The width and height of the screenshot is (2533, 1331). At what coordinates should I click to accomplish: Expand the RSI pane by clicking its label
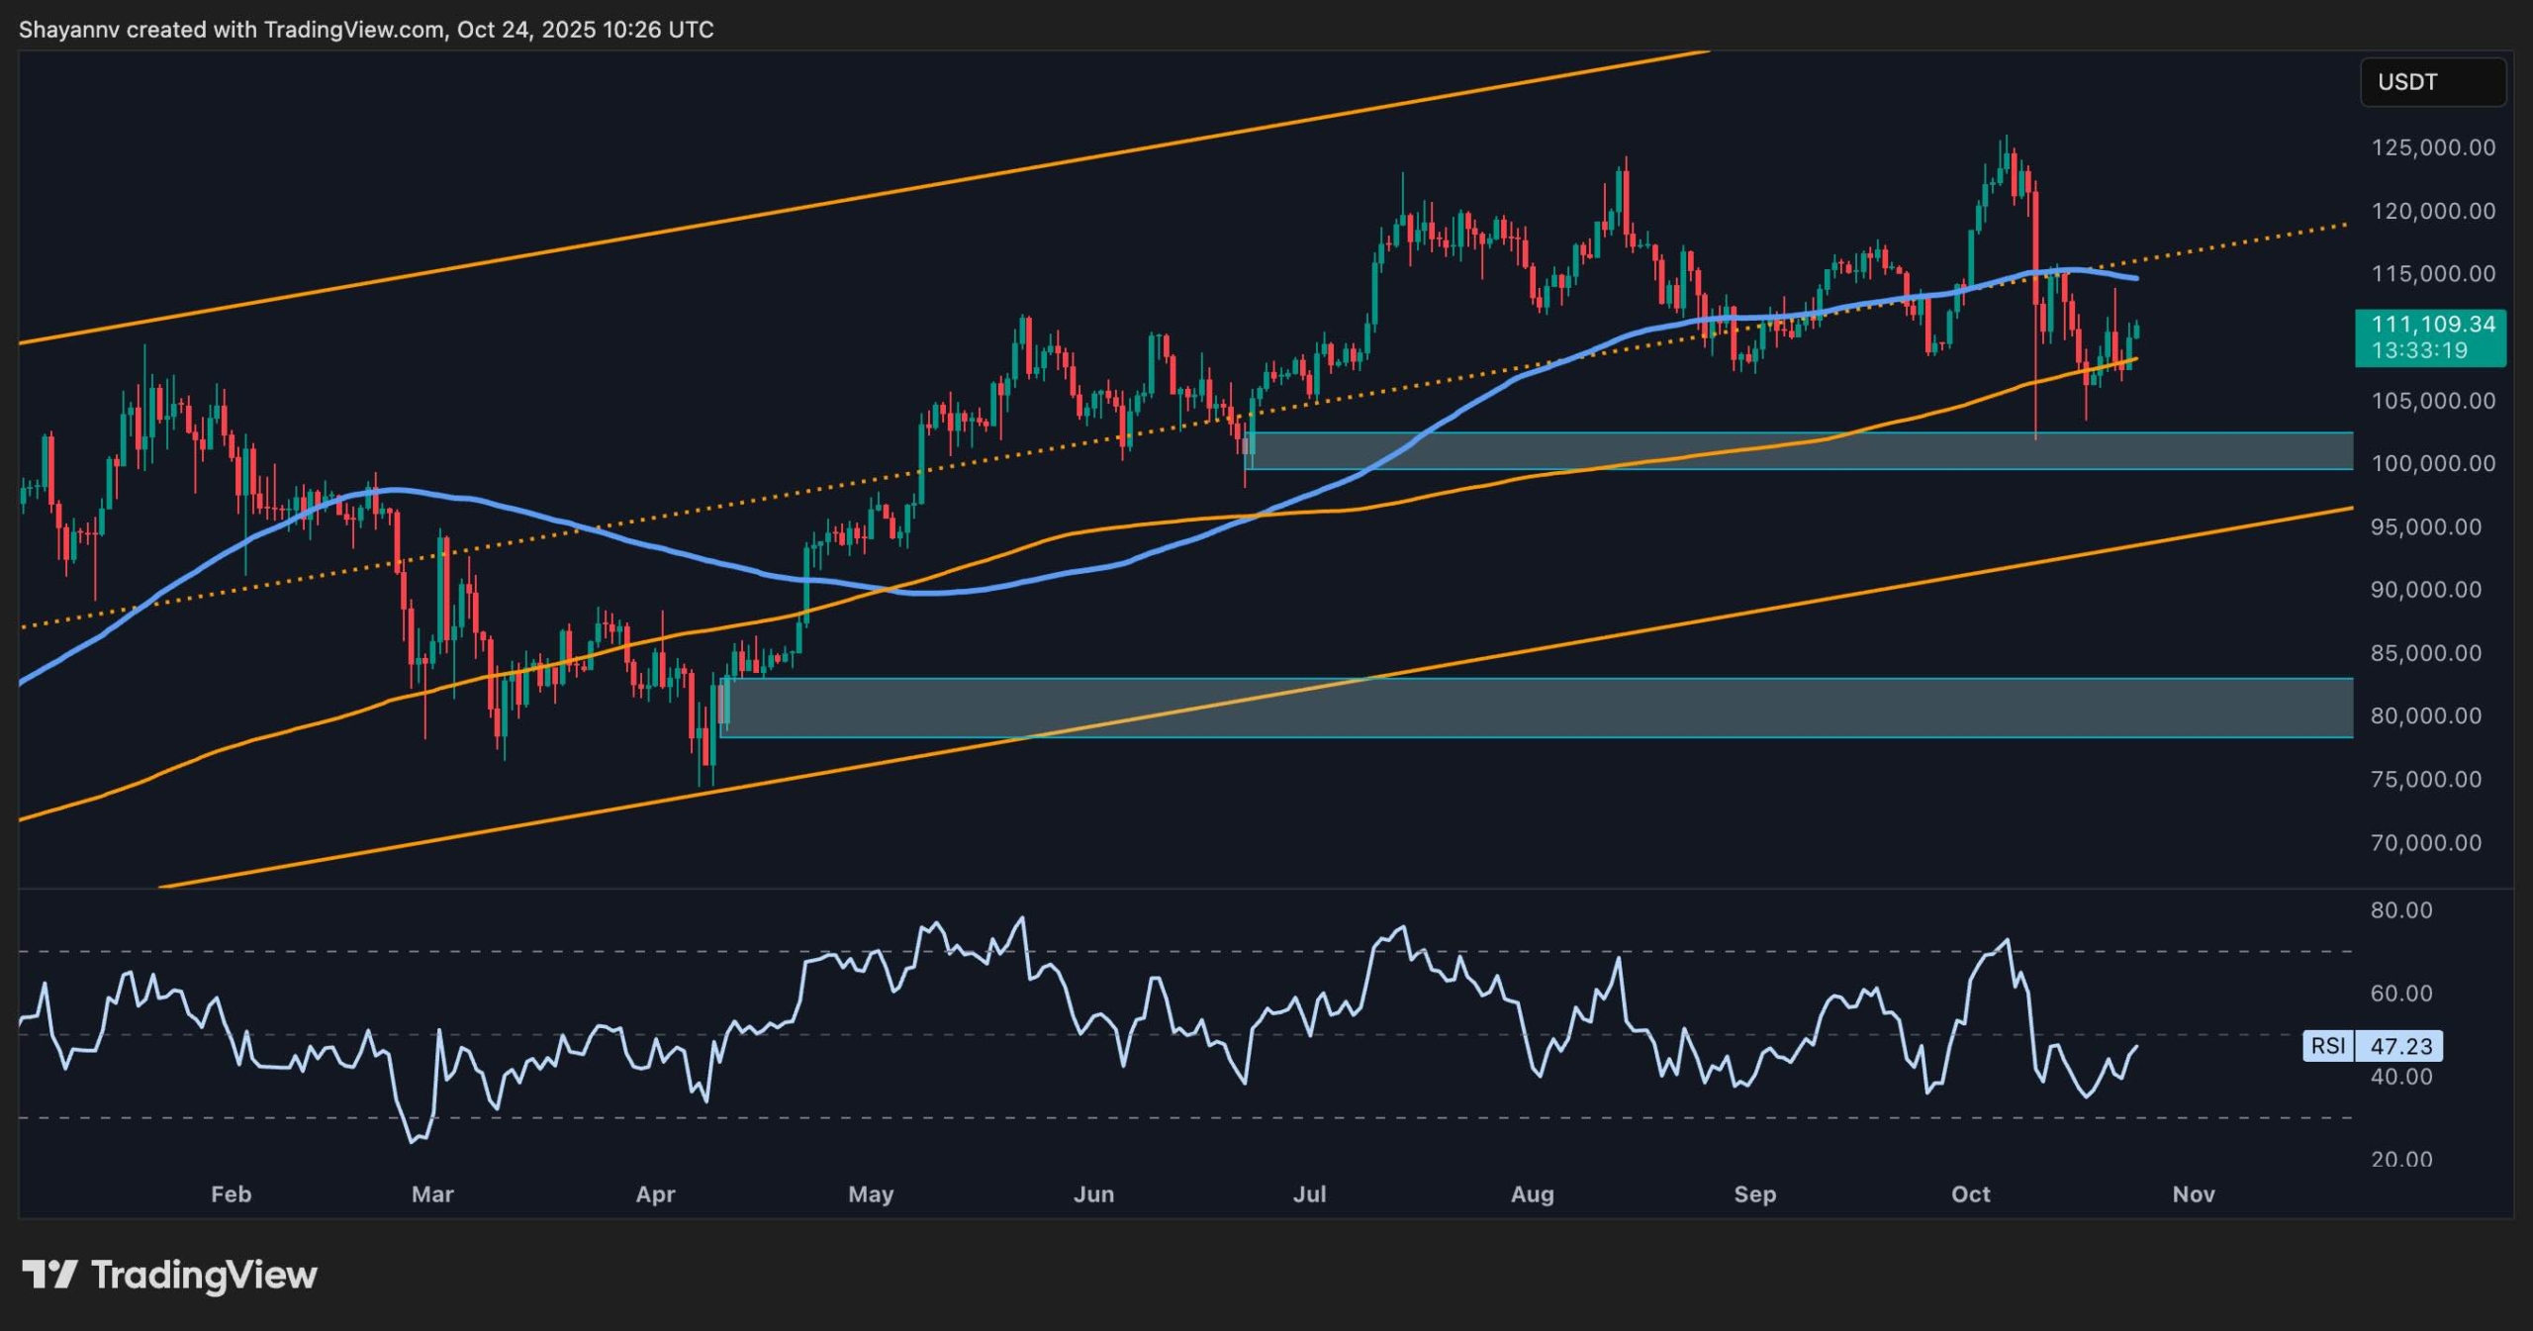coord(2330,1047)
